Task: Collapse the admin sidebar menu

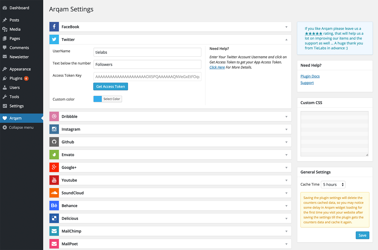Action: pyautogui.click(x=22, y=127)
